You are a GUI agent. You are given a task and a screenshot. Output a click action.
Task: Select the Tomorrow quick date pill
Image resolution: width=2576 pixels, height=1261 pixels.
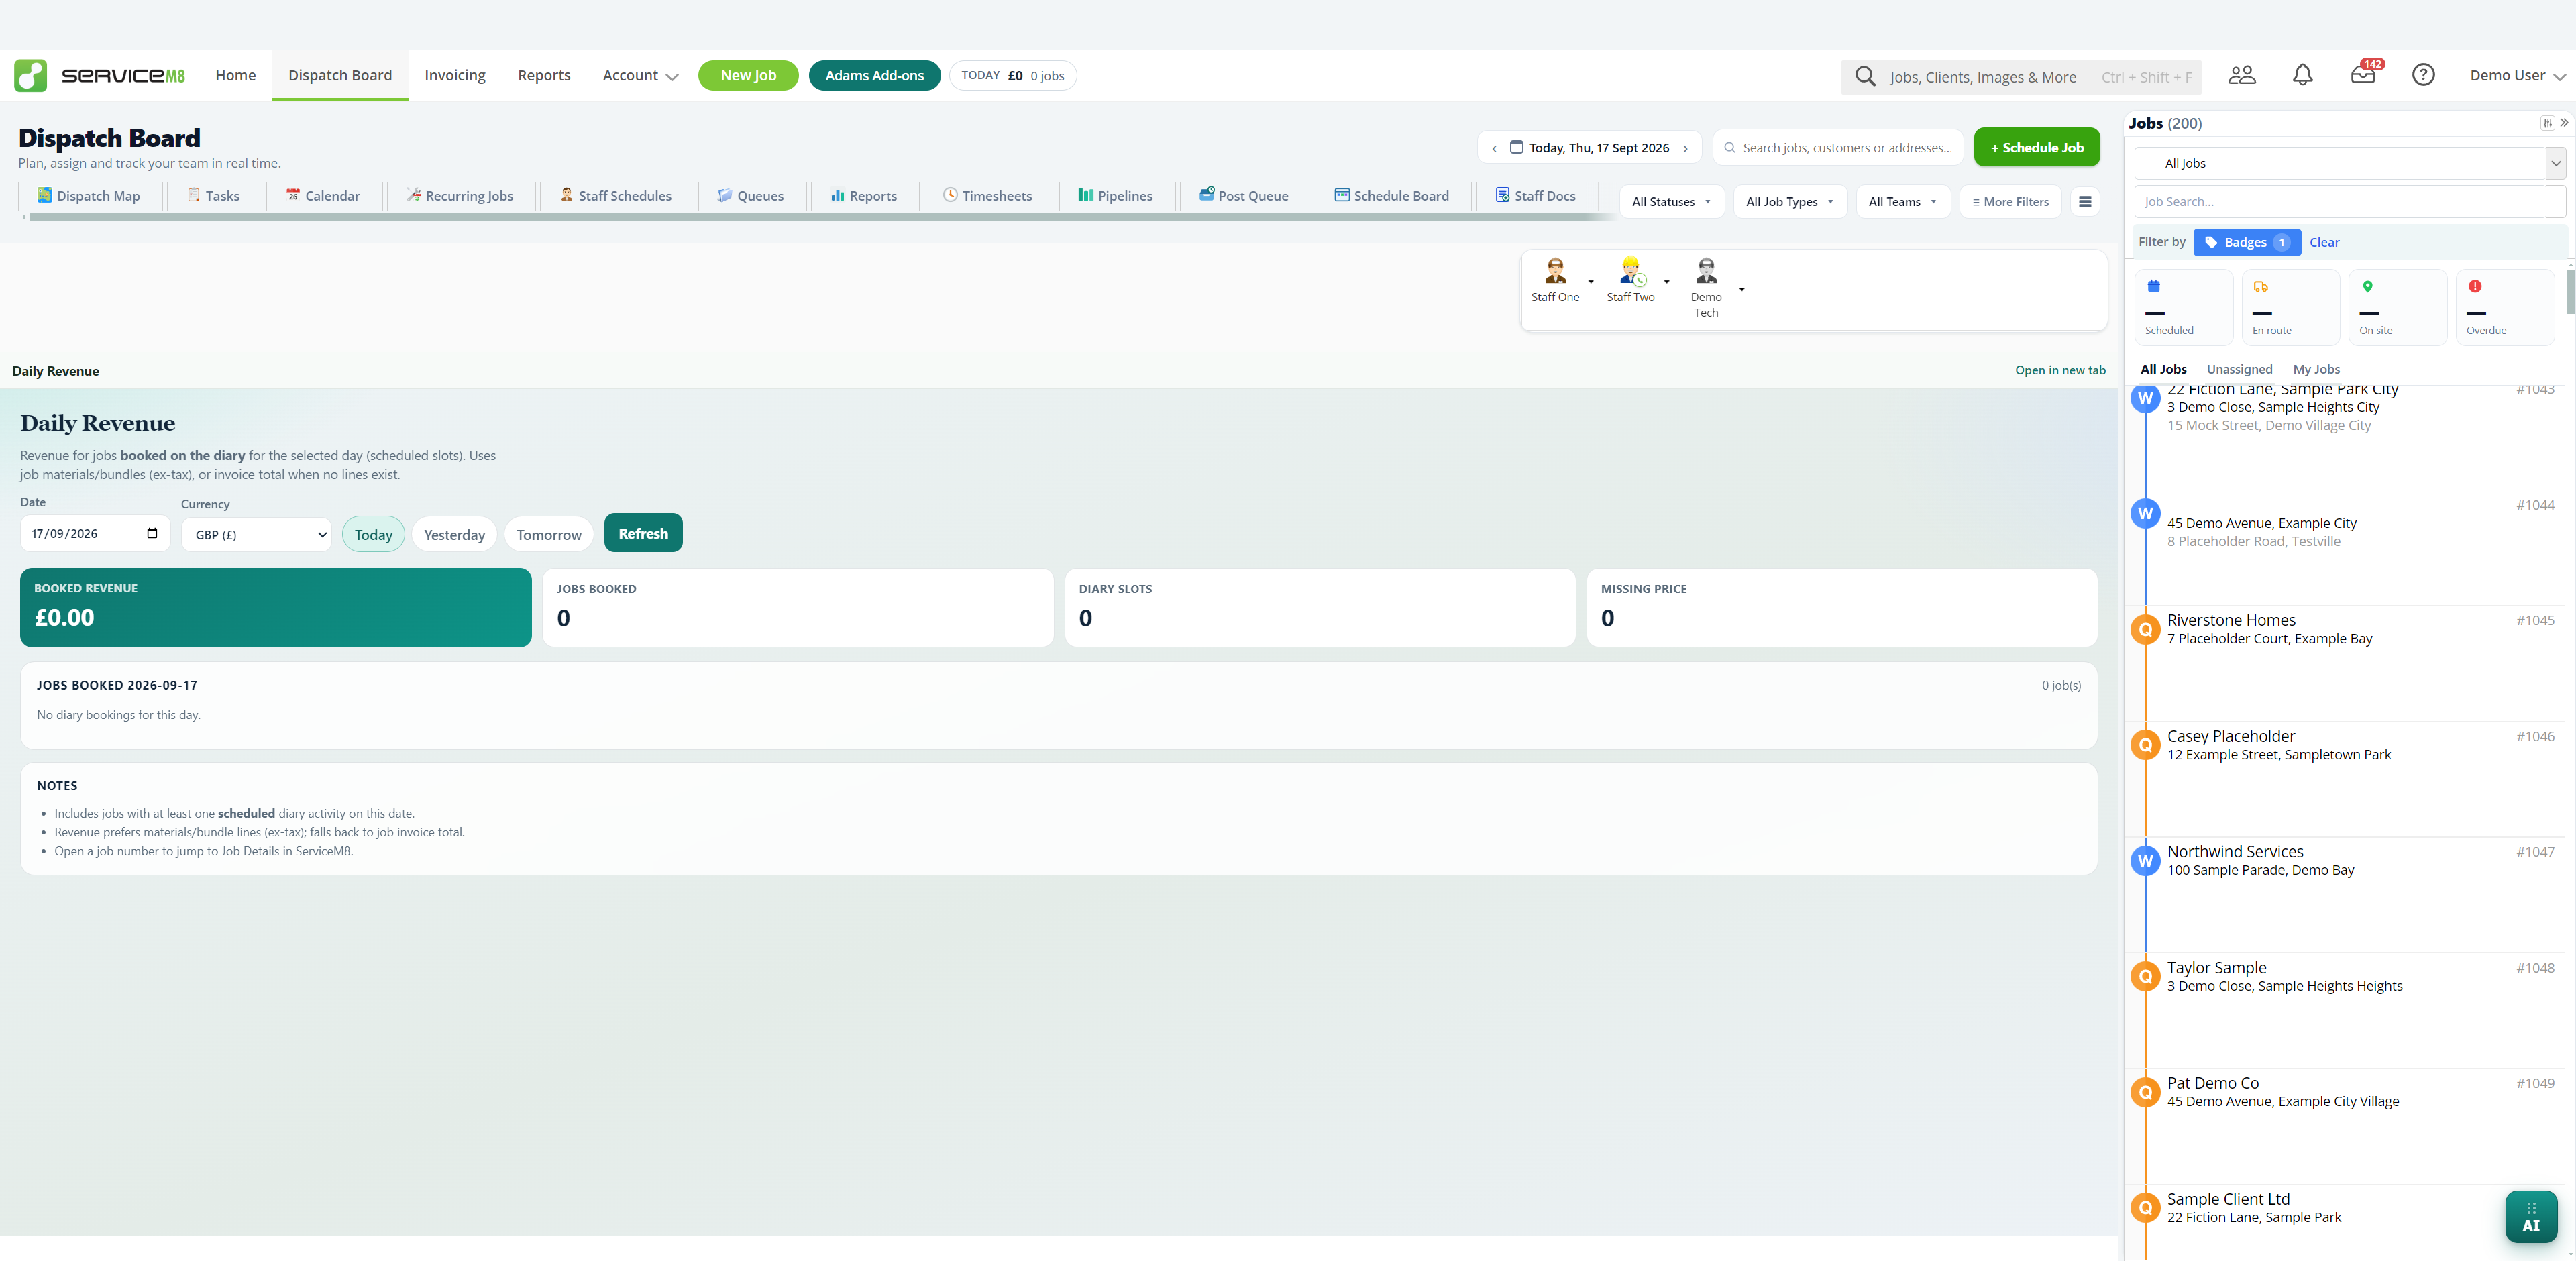point(549,535)
